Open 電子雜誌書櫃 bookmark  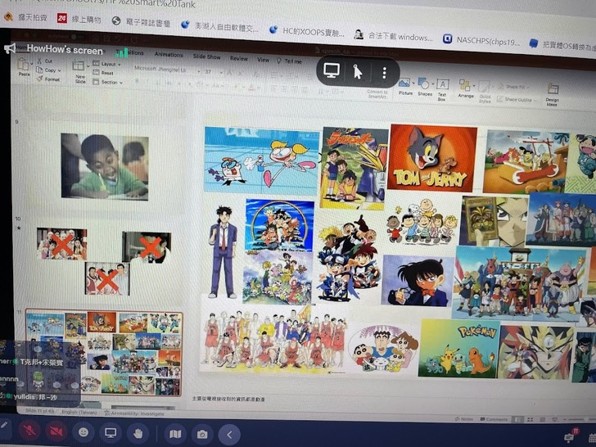click(x=142, y=22)
